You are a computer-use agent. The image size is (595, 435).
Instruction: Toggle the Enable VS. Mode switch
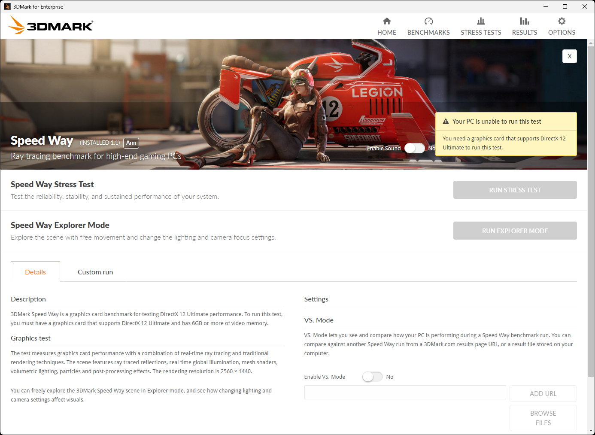[372, 377]
